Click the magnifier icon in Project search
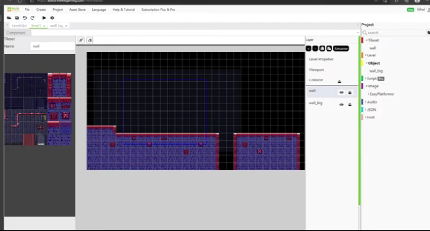Screen dimensions: 430x231 point(365,33)
